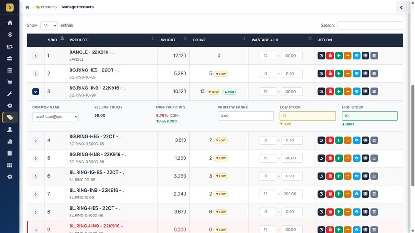The height and width of the screenshot is (233, 415).
Task: Click green plus icon for BG.RING-1E5 row
Action: click(339, 74)
